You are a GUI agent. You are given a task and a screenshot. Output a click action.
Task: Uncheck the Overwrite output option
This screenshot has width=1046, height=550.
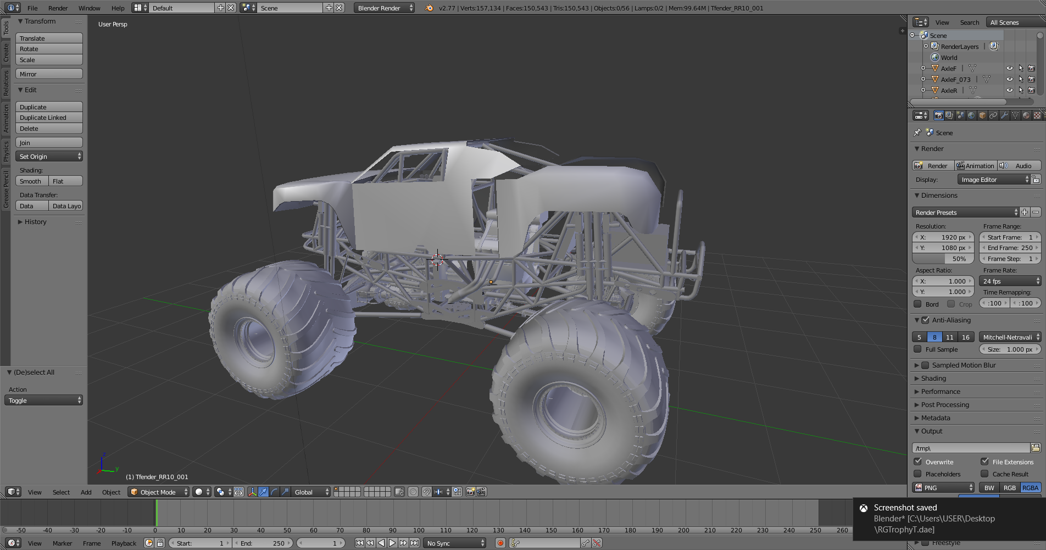[x=917, y=462]
